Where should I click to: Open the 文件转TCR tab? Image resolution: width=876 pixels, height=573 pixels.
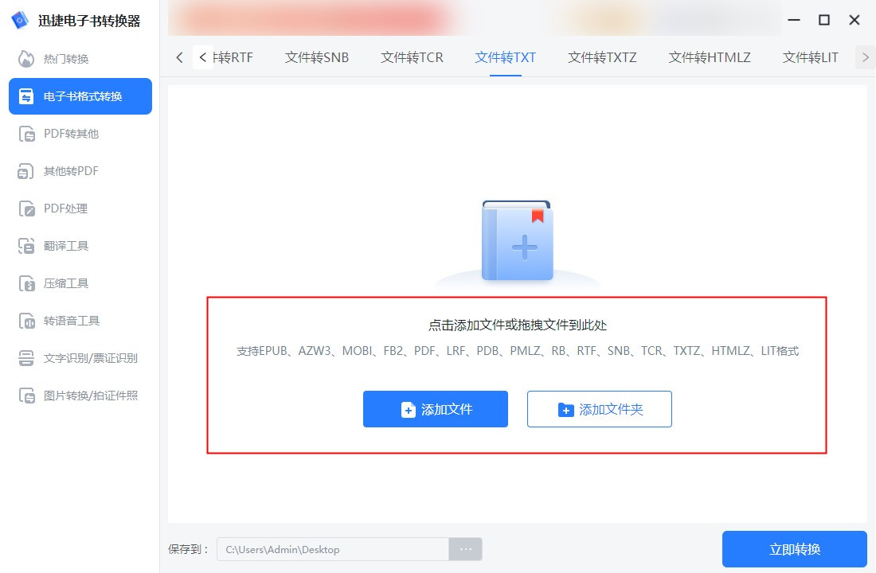tap(411, 57)
